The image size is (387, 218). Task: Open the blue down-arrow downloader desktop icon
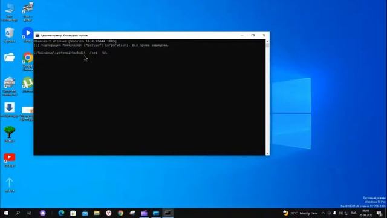[10, 110]
